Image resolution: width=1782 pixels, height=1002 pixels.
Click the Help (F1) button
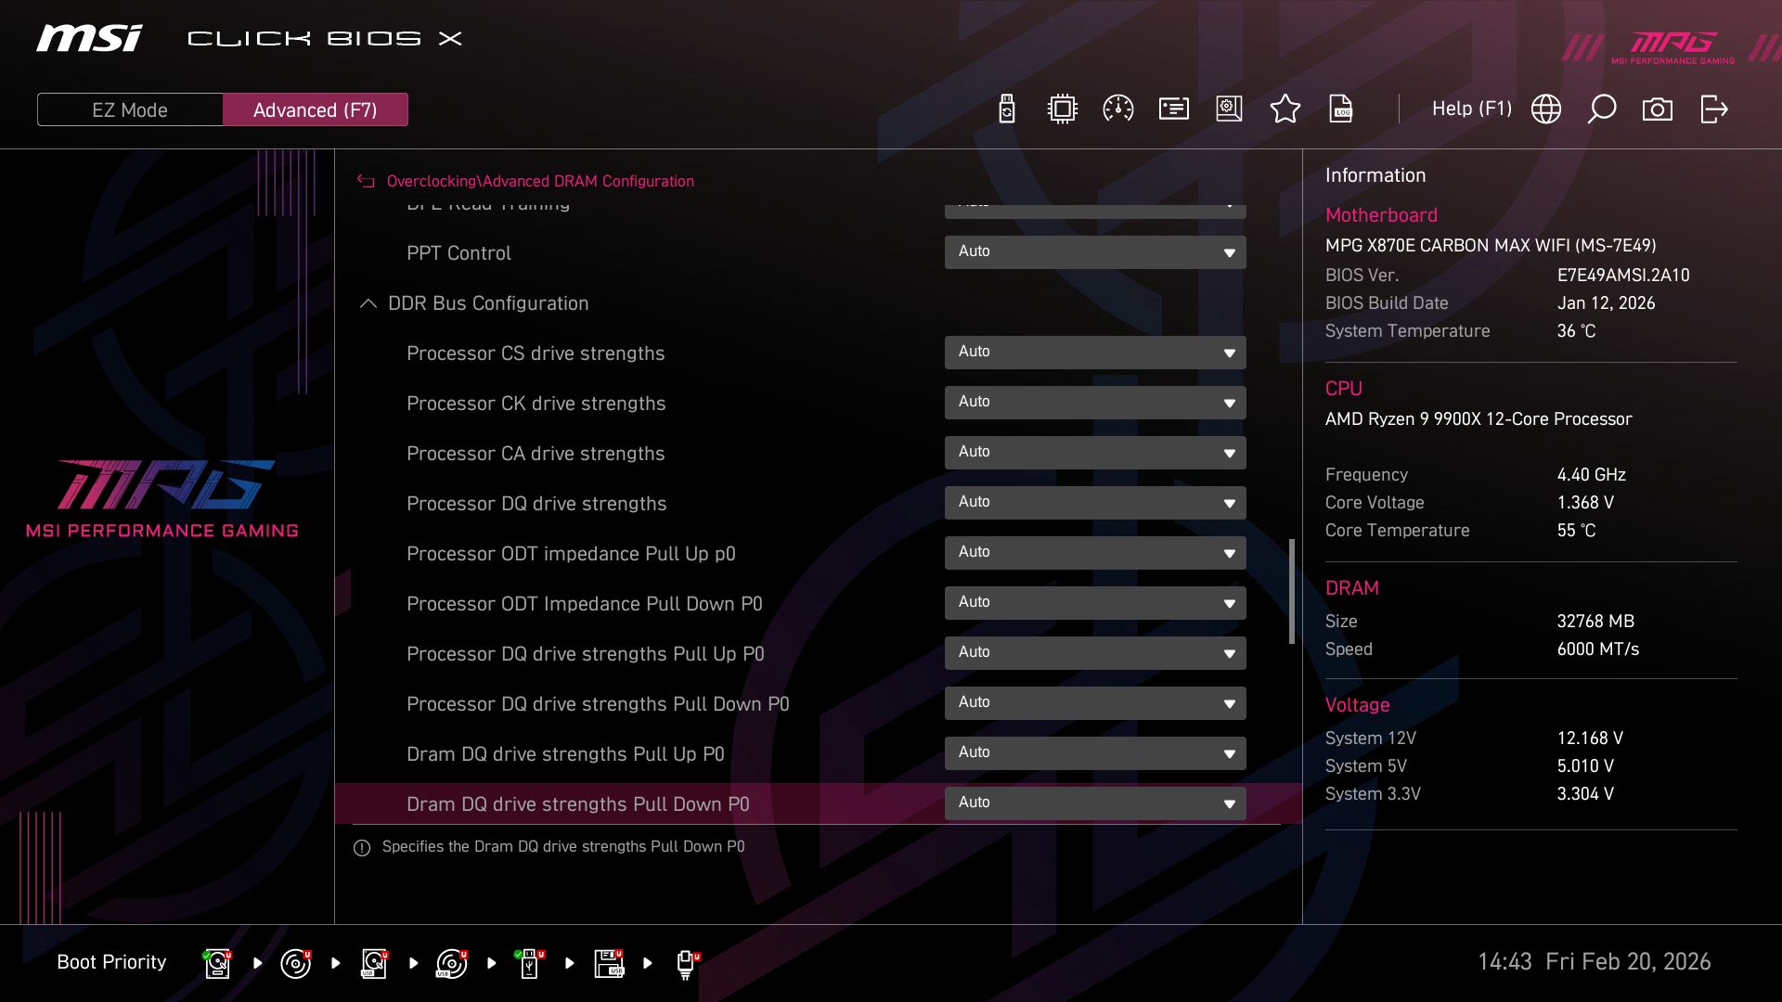point(1472,109)
